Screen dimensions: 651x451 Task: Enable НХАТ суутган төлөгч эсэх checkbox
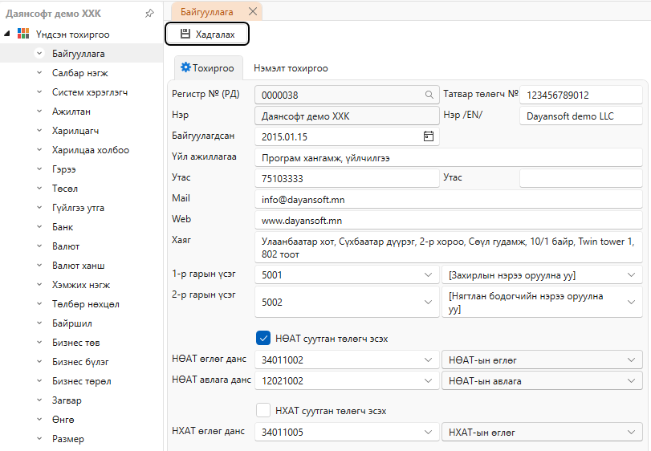click(263, 410)
